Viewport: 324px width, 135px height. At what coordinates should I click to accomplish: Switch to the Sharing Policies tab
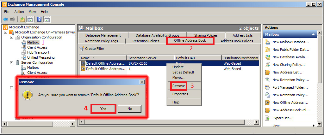[206, 35]
